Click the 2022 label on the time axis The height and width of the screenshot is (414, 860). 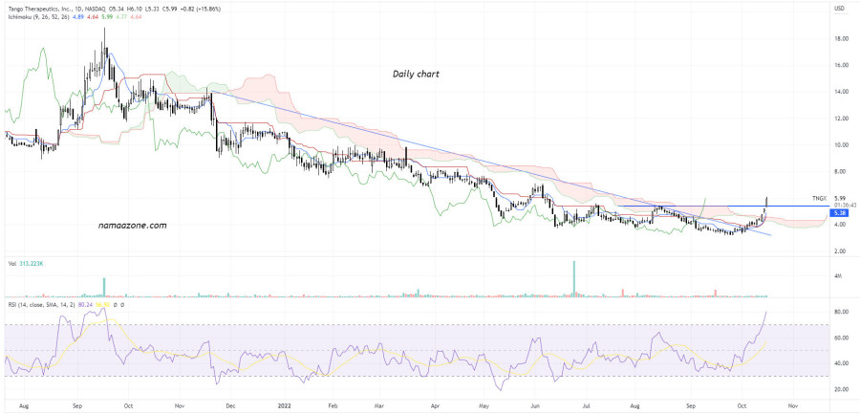[284, 408]
